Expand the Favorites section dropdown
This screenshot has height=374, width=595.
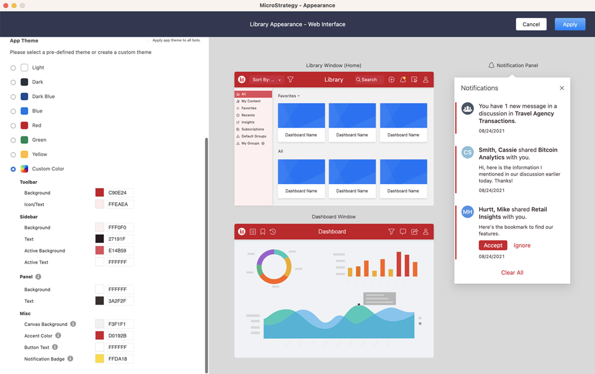(x=289, y=96)
